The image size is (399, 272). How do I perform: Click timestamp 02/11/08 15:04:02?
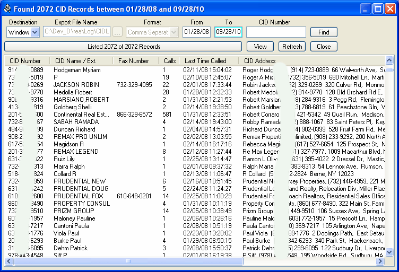pyautogui.click(x=207, y=69)
